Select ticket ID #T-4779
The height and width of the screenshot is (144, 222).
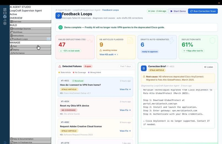(x=65, y=143)
